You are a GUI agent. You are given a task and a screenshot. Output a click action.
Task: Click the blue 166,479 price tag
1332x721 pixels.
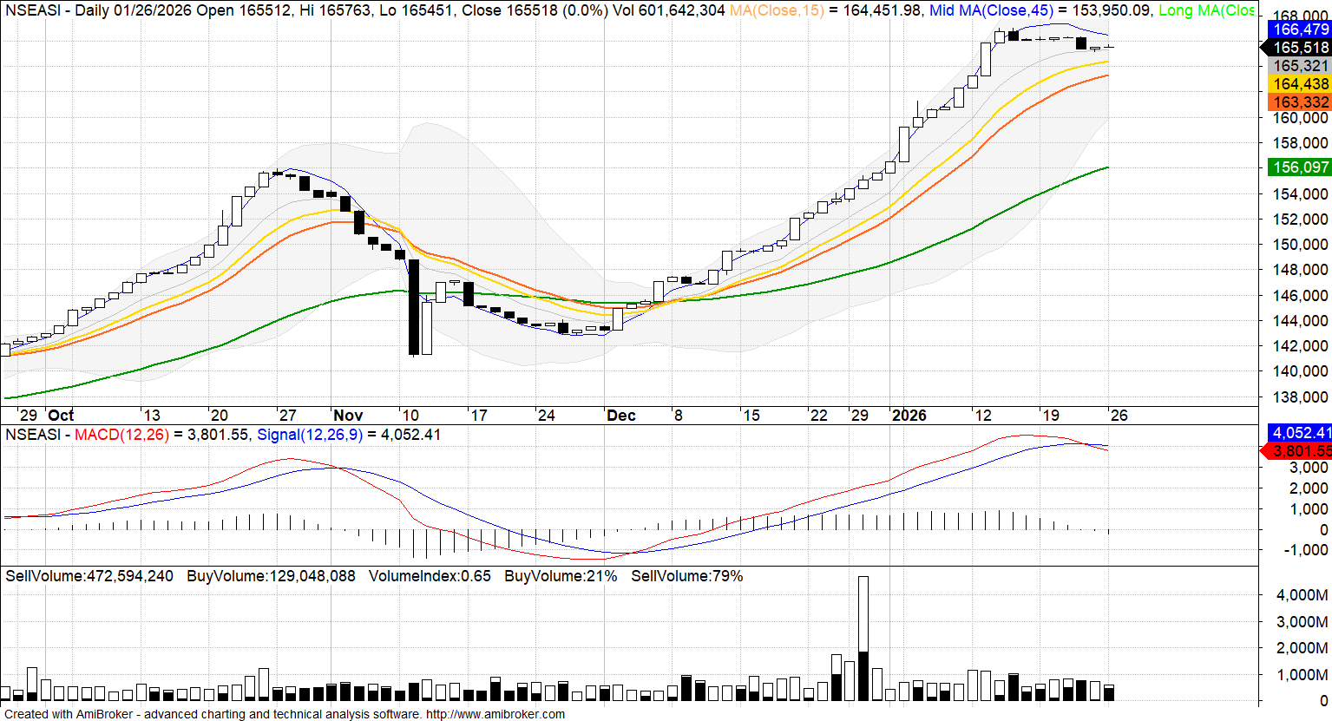coord(1300,29)
